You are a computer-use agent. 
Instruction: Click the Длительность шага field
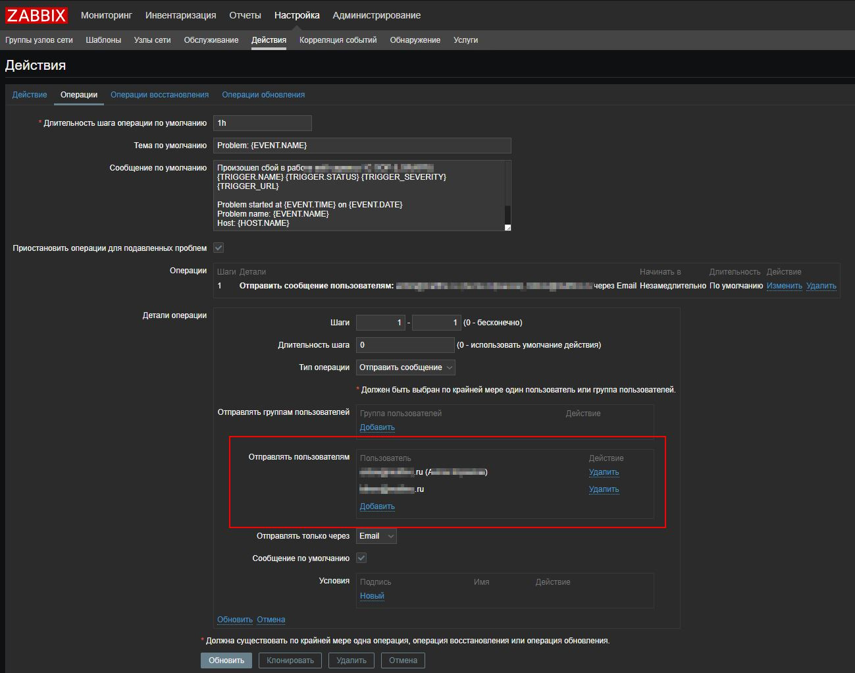pos(405,345)
